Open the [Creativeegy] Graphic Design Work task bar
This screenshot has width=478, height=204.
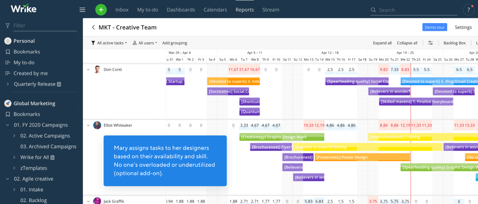click(x=282, y=137)
